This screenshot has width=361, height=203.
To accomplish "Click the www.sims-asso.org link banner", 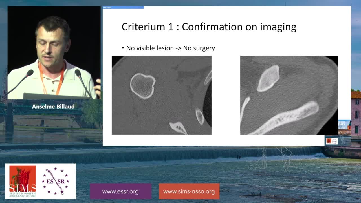I will (x=189, y=191).
